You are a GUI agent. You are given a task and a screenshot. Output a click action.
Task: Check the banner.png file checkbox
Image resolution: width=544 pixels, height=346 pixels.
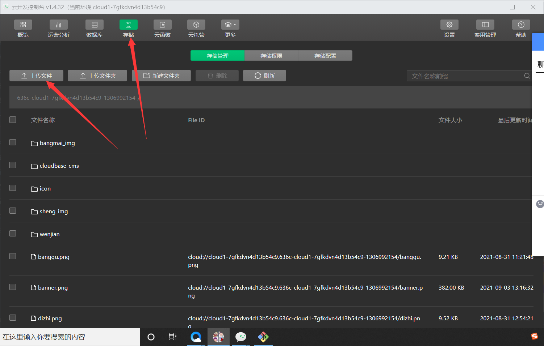(x=13, y=287)
